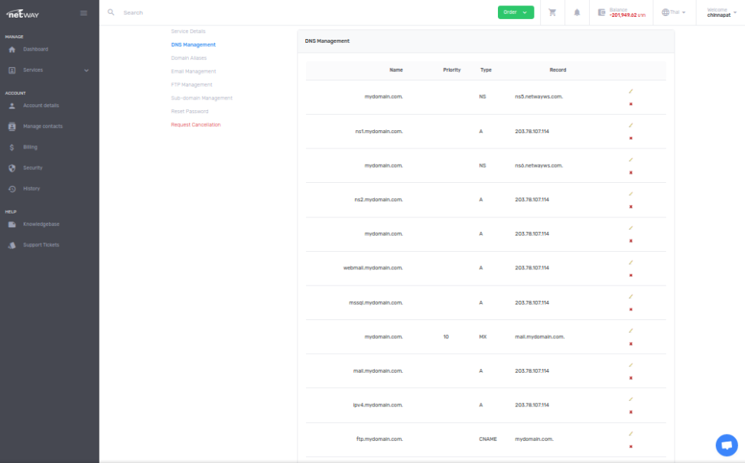Screen dimensions: 745x463
Task: Click into the Search field
Action: (229, 13)
